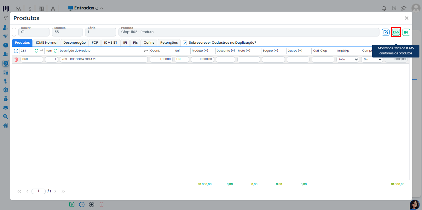The image size is (422, 210).
Task: Open the Imp/Exp dropdown showing Não
Action: [348, 59]
